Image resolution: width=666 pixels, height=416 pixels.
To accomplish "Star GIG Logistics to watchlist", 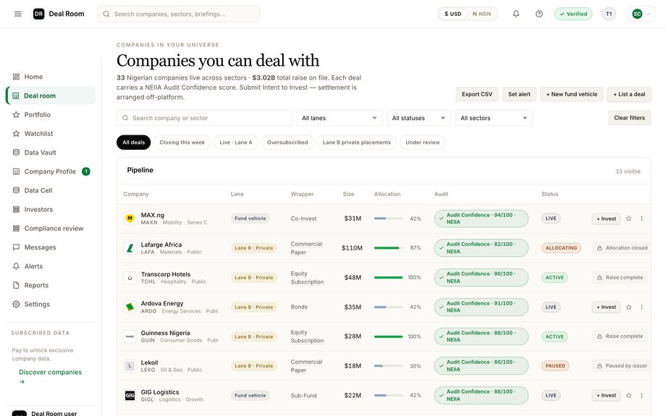I will (628, 396).
